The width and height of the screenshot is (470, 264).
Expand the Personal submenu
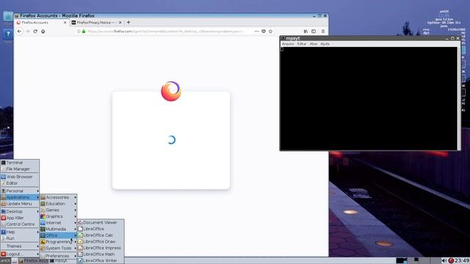(20, 191)
